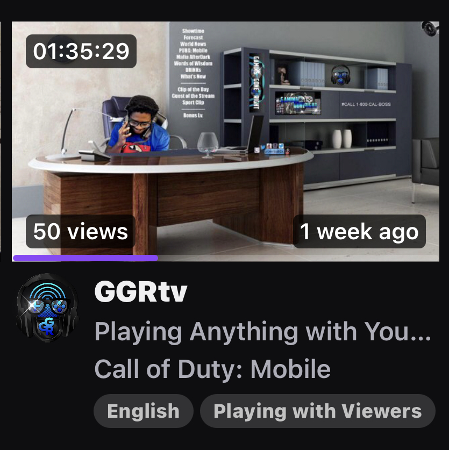The image size is (449, 450).
Task: Open the GGRtv channel name link
Action: point(141,291)
